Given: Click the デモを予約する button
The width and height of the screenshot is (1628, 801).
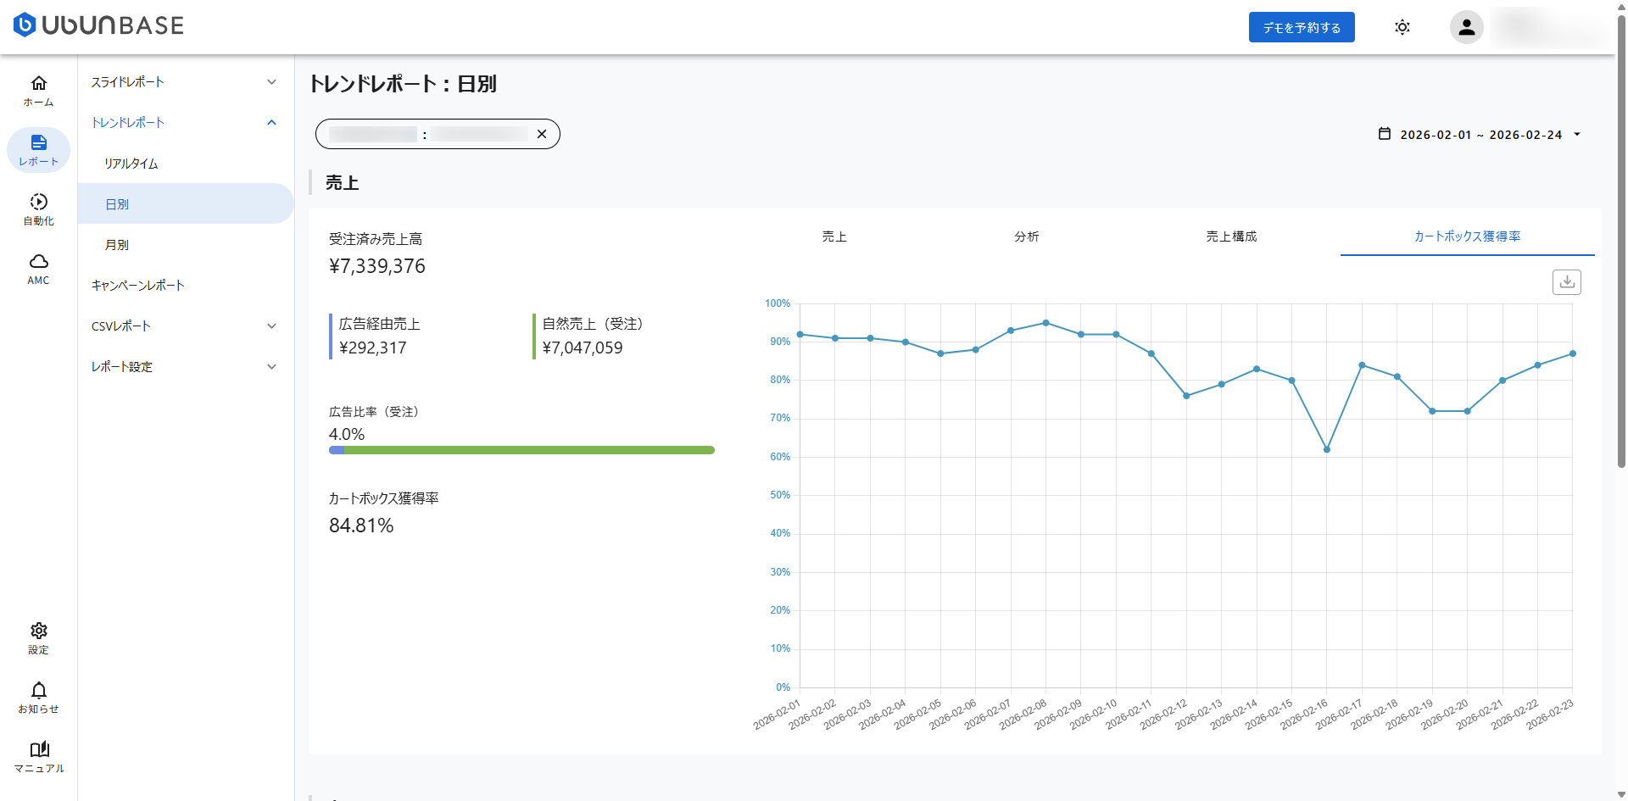Looking at the screenshot, I should click(x=1301, y=27).
